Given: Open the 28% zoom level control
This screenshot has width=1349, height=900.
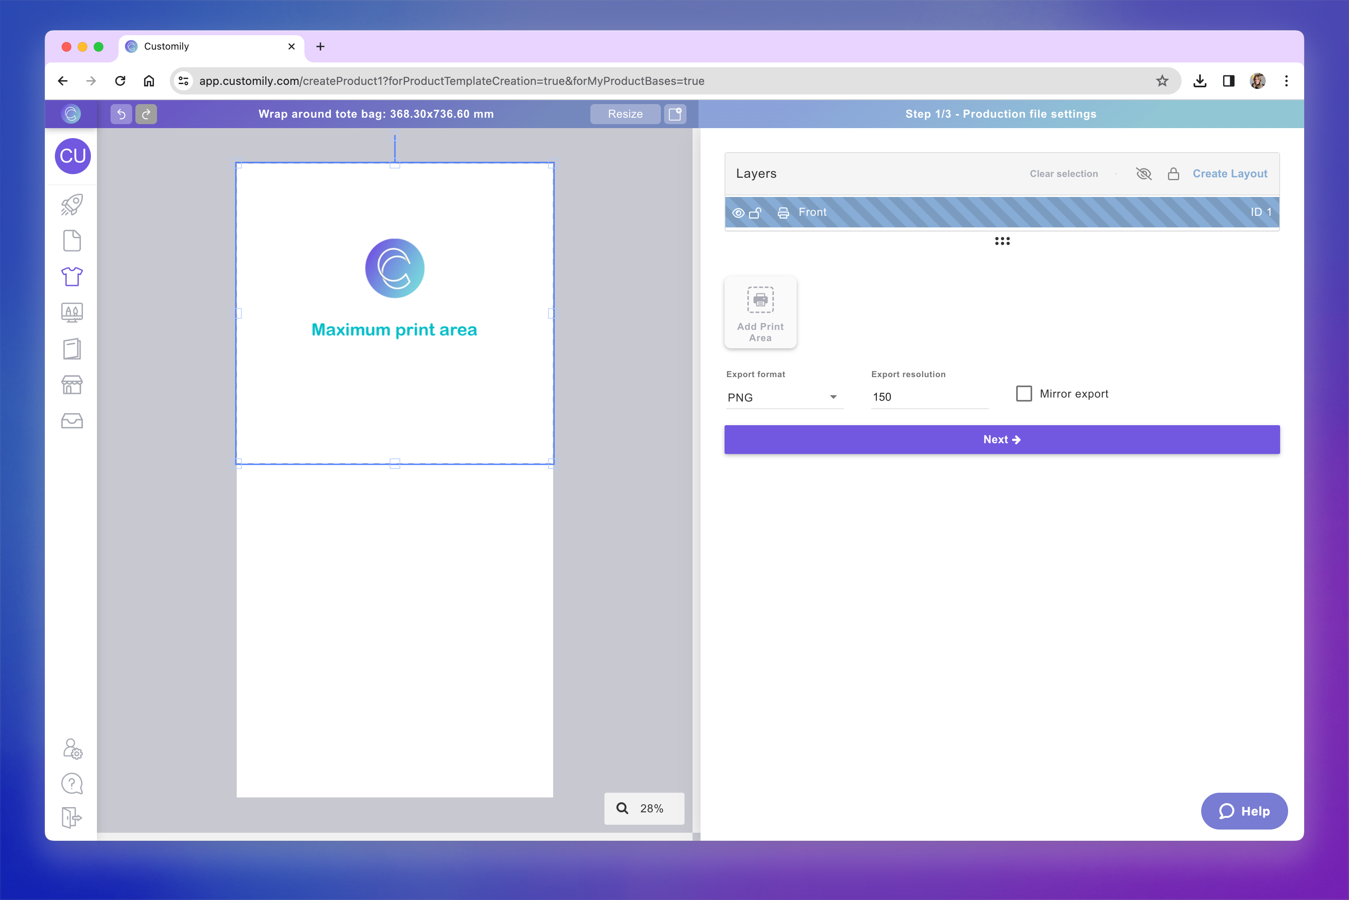Looking at the screenshot, I should (644, 808).
